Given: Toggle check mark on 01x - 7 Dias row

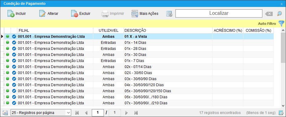Looking at the screenshot, I should pos(14,60).
